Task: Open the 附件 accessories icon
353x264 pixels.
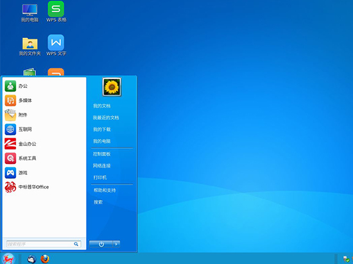Action: [x=10, y=115]
